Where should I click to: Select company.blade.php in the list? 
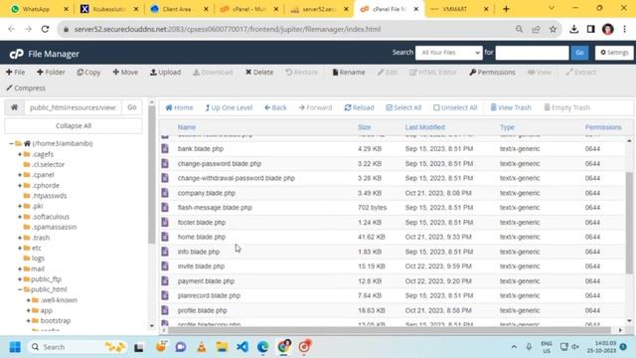(x=207, y=193)
